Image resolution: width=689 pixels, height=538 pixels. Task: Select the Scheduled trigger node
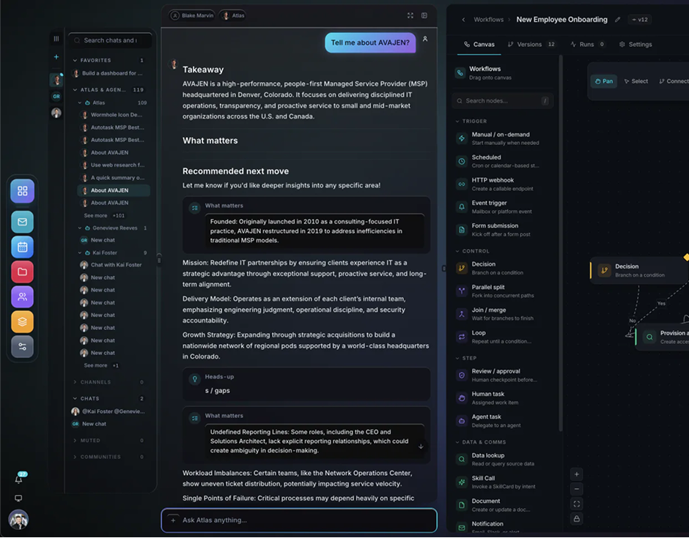tap(504, 162)
